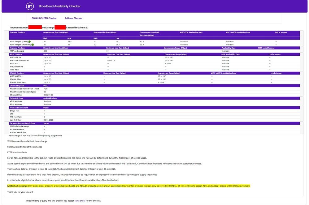Click the WBC ADSL2+ Annex M row label
Viewport: 309px width, 205px height.
(19, 60)
